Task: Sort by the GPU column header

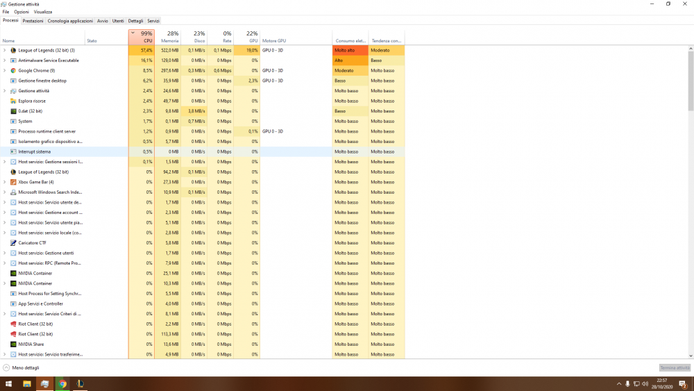Action: (x=247, y=38)
